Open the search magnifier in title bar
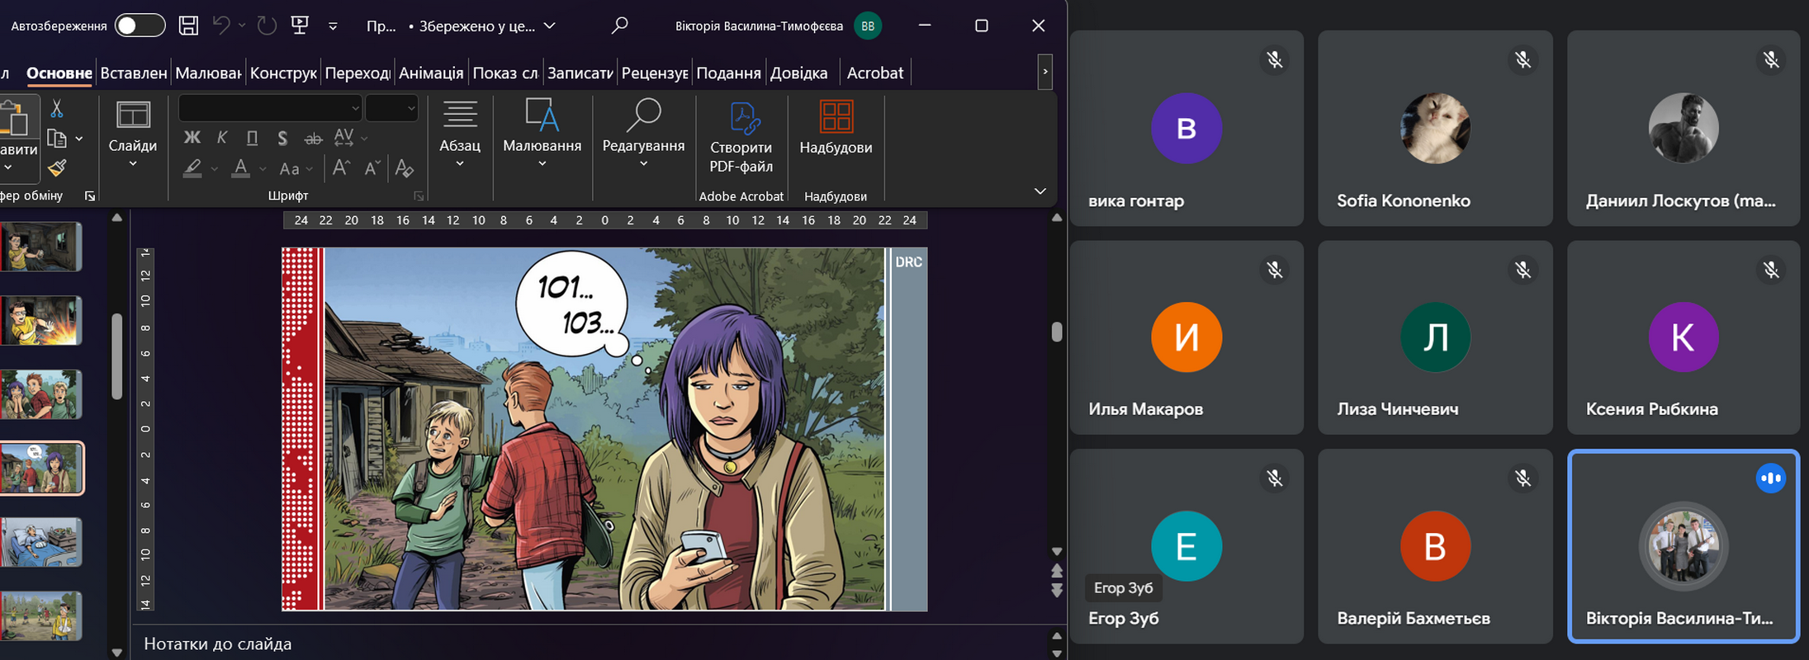This screenshot has height=660, width=1809. pyautogui.click(x=619, y=26)
